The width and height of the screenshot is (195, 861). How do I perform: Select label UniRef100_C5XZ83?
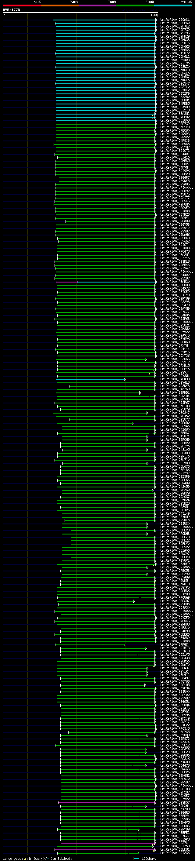point(175,809)
